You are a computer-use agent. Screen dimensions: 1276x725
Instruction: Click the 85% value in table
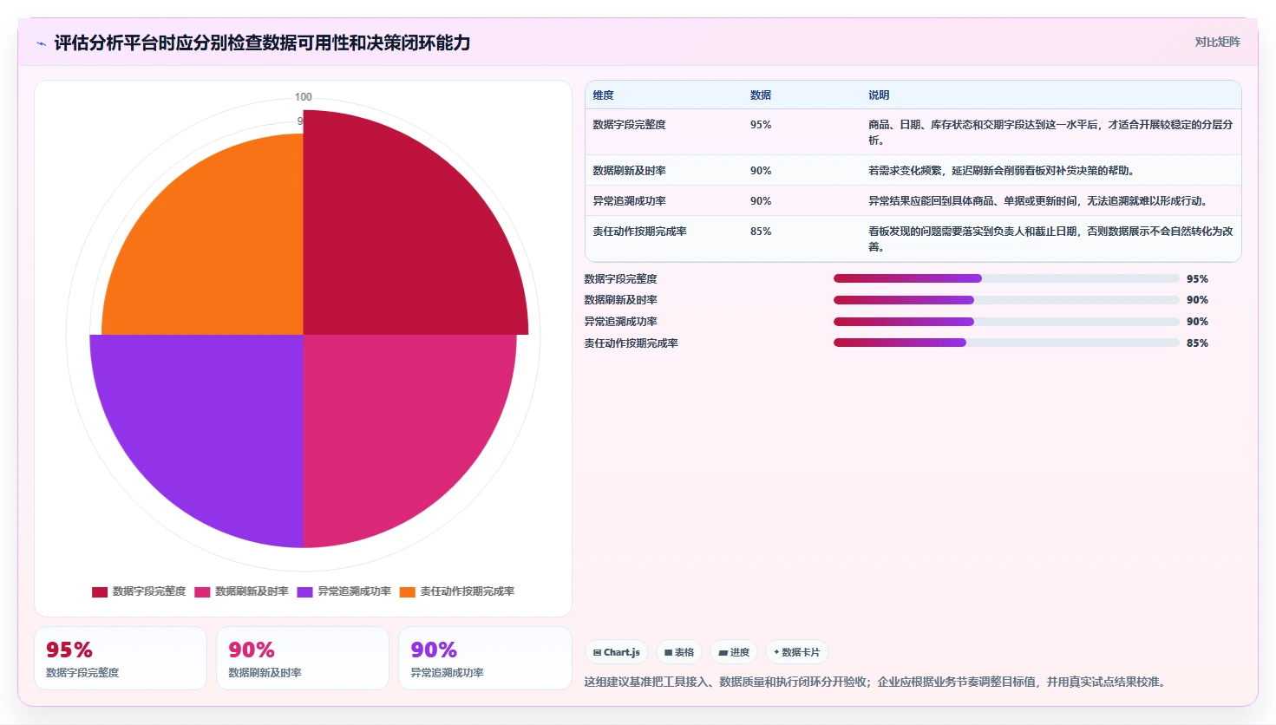pyautogui.click(x=761, y=232)
